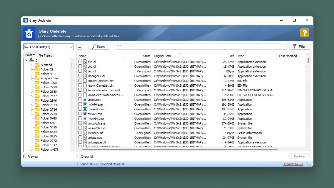Click the Search button
Viewport: 334px width, 188px height.
(99, 47)
